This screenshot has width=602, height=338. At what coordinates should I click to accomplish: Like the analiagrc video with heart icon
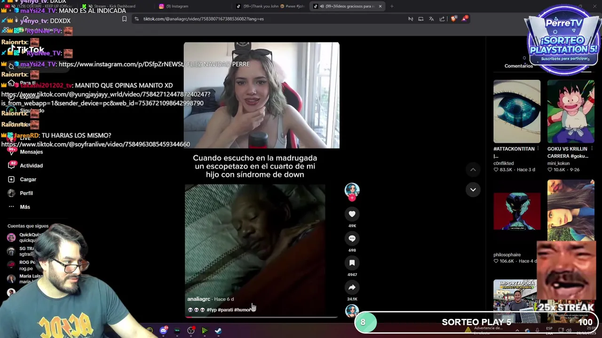[352, 214]
